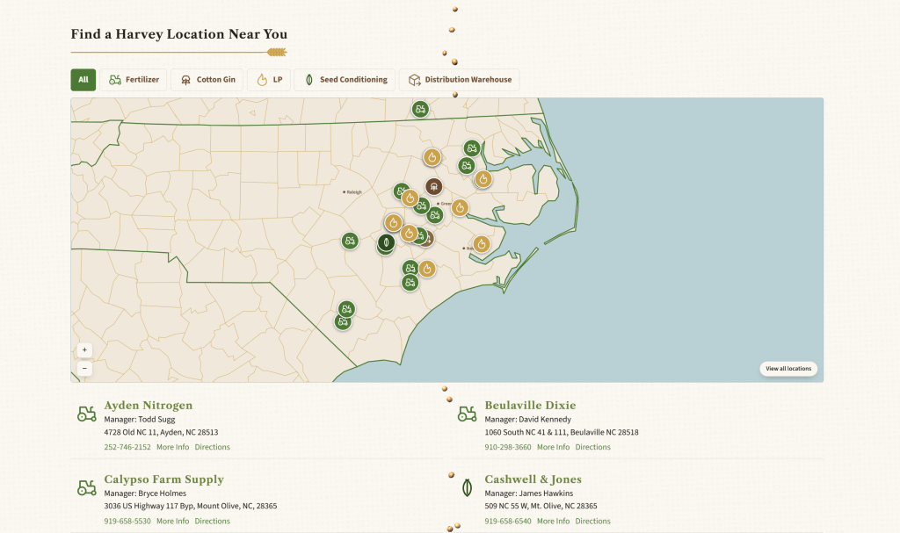Open the brown Cotton Gin marker north of Greenville

pyautogui.click(x=434, y=186)
